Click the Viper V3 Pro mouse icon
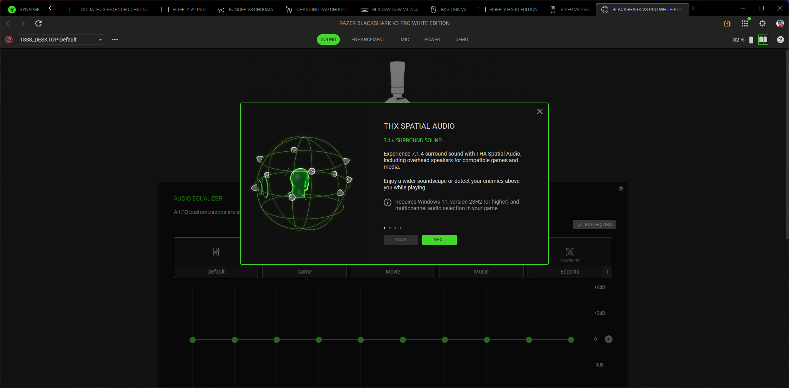Screen dimensions: 789x388 pyautogui.click(x=553, y=10)
